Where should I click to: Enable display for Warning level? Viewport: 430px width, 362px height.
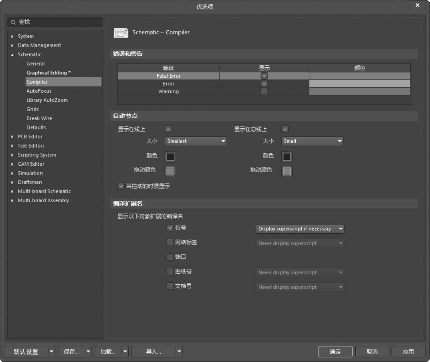pyautogui.click(x=264, y=92)
